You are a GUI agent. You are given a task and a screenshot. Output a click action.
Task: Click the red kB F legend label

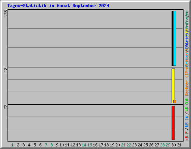(187, 136)
